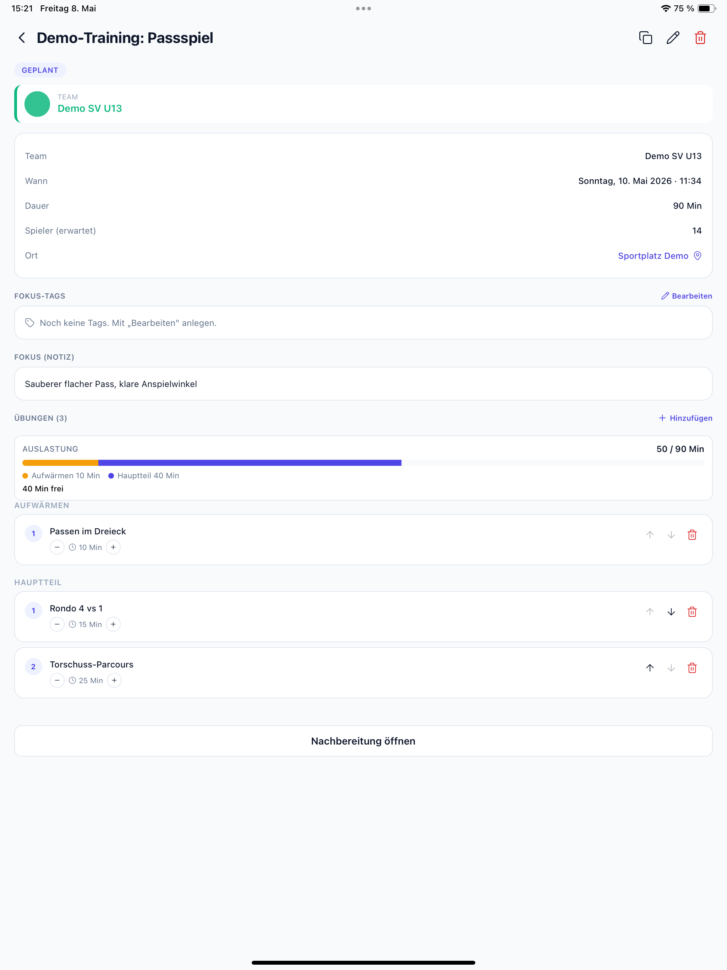Viewport: 727px width, 970px height.
Task: Duplicate this training with copy icon
Action: pos(645,38)
